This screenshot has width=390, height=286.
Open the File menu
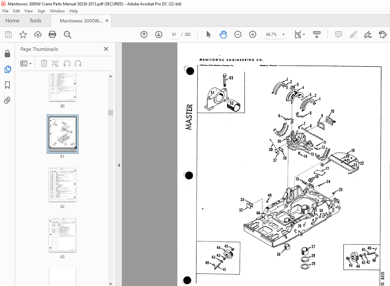click(5, 11)
